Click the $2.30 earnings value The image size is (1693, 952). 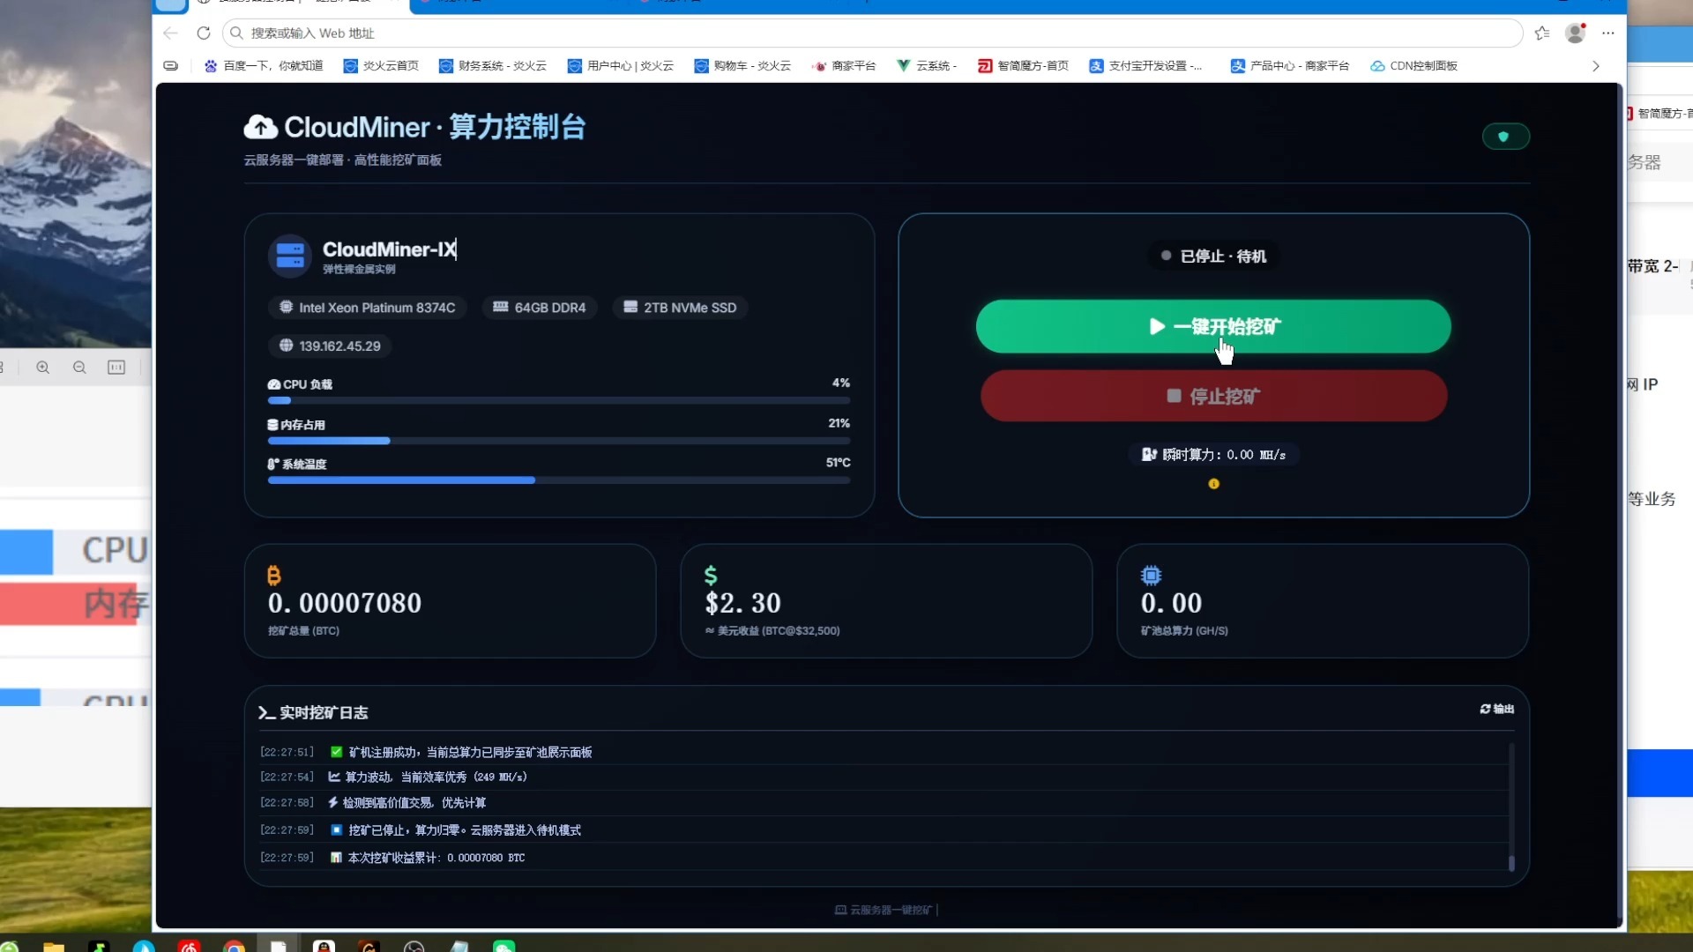pyautogui.click(x=743, y=604)
